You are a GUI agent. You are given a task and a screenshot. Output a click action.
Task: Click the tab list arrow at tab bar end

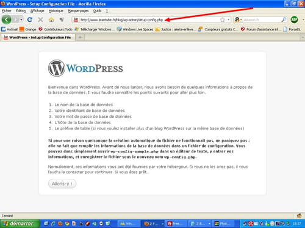click(303, 37)
